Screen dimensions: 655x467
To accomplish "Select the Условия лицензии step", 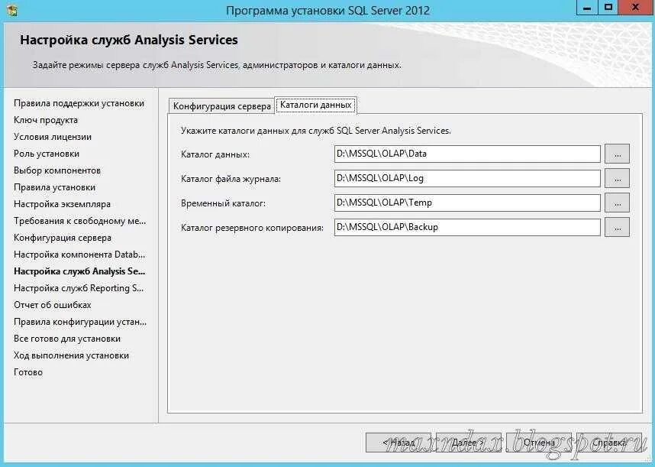I will [53, 137].
